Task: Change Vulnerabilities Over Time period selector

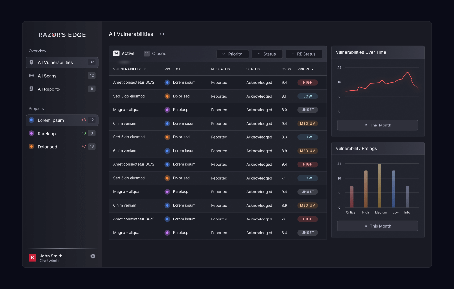Action: [x=377, y=125]
